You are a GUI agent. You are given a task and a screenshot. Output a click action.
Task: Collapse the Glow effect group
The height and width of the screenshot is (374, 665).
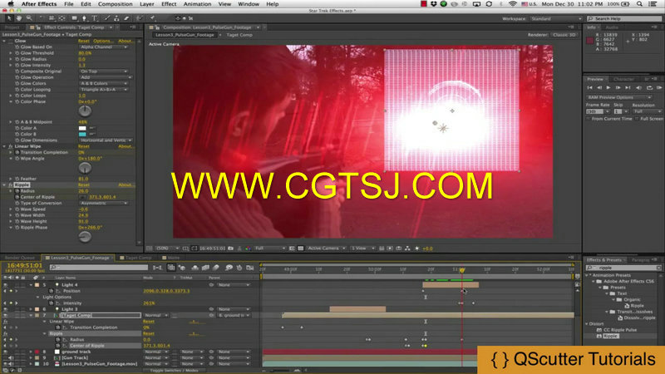point(4,41)
